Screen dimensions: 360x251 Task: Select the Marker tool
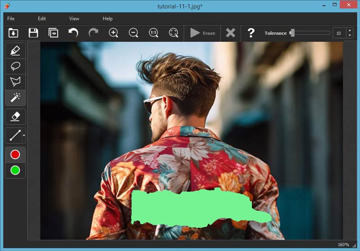point(15,50)
